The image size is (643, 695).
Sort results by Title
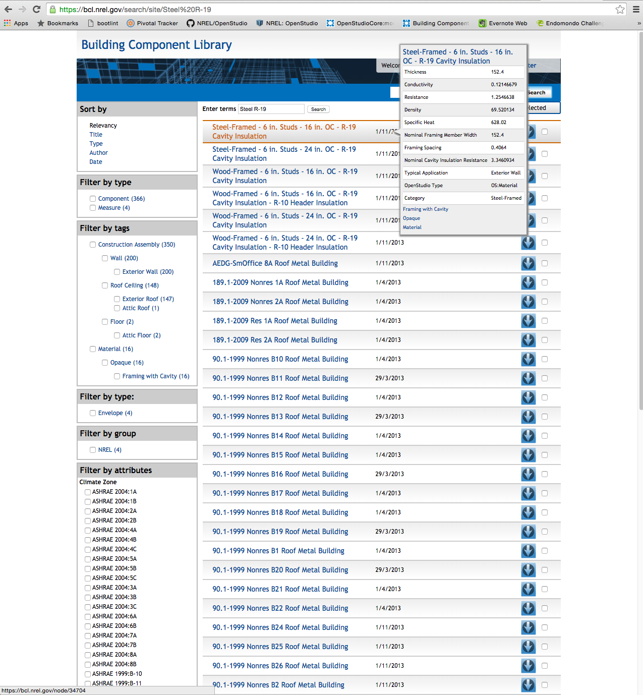96,135
